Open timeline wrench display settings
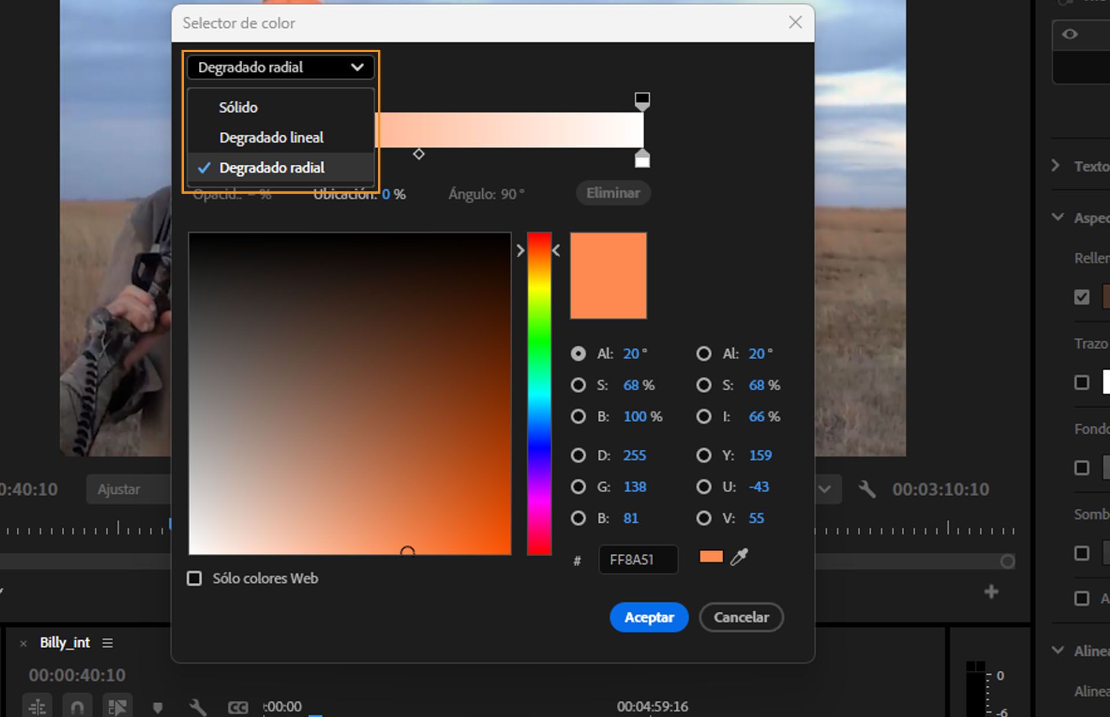 197,707
